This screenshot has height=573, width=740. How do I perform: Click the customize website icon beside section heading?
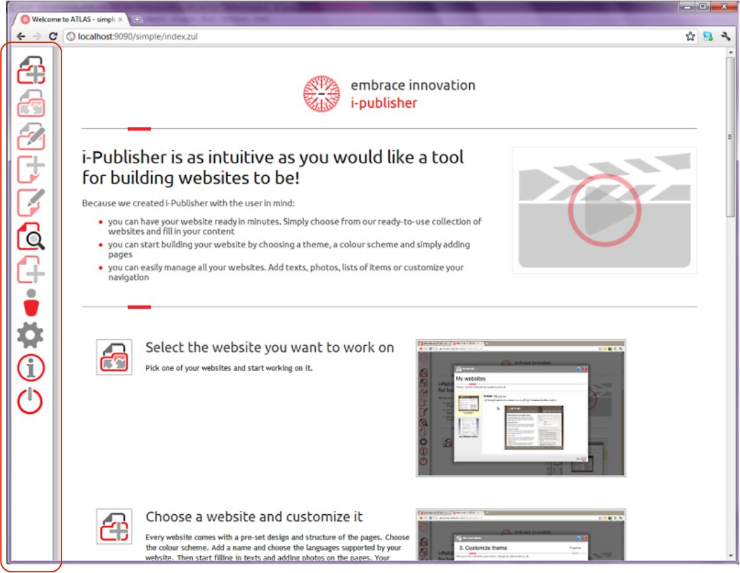114,526
